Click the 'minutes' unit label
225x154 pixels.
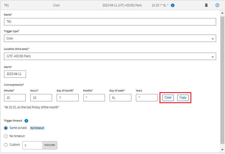tap(50, 145)
